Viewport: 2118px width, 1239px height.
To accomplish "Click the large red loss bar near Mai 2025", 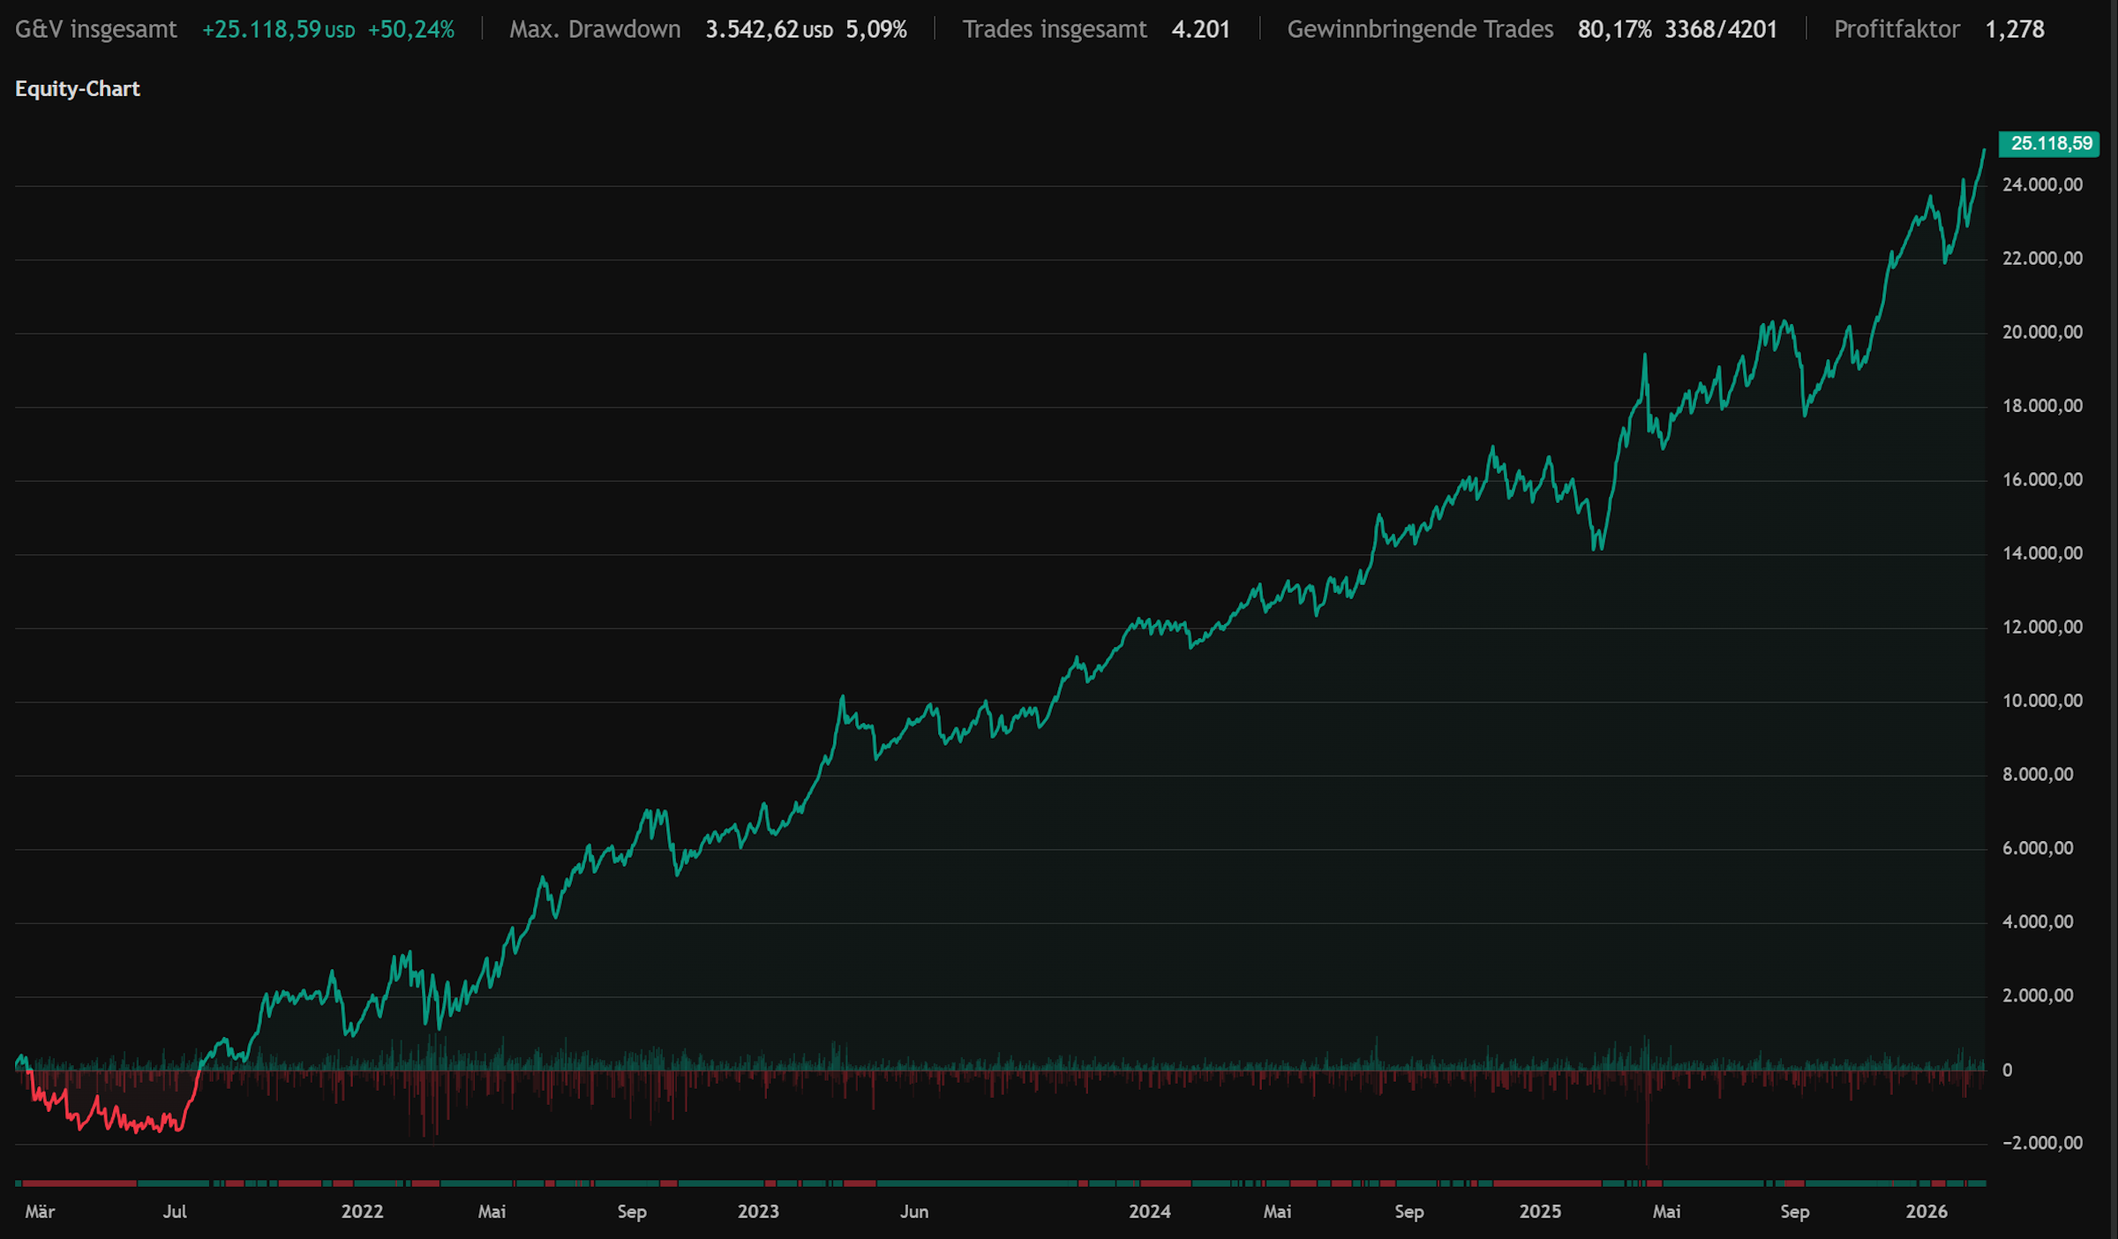I will (1647, 1119).
